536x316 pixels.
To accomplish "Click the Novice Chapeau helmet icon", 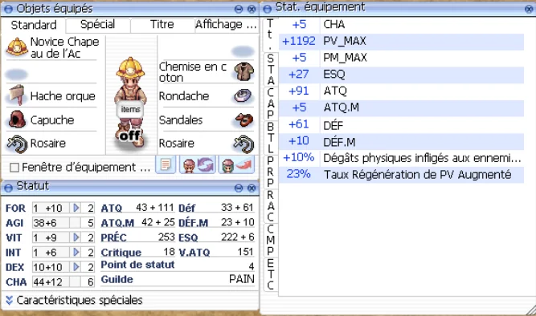I will (17, 47).
